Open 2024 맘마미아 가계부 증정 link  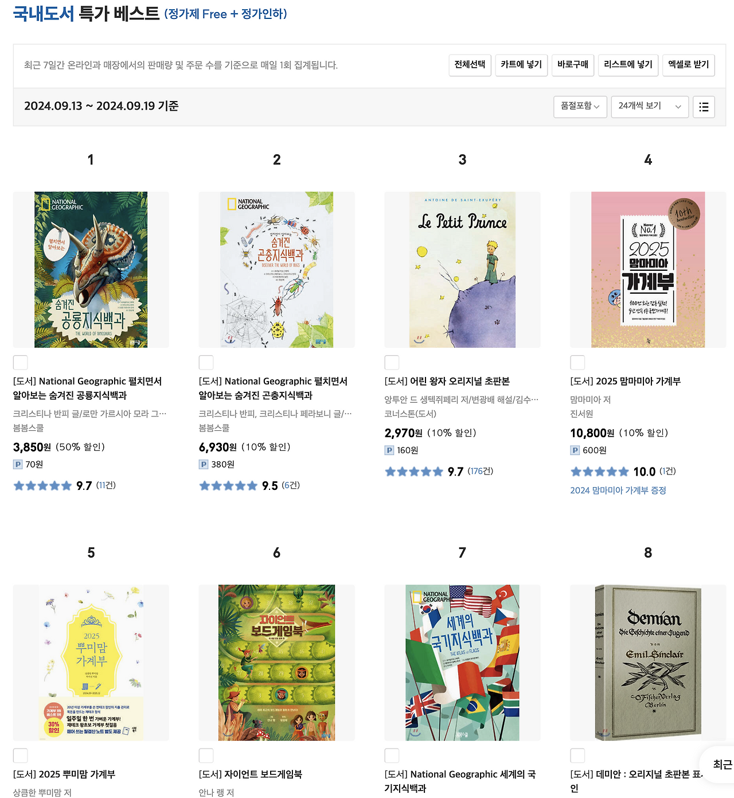click(x=618, y=491)
